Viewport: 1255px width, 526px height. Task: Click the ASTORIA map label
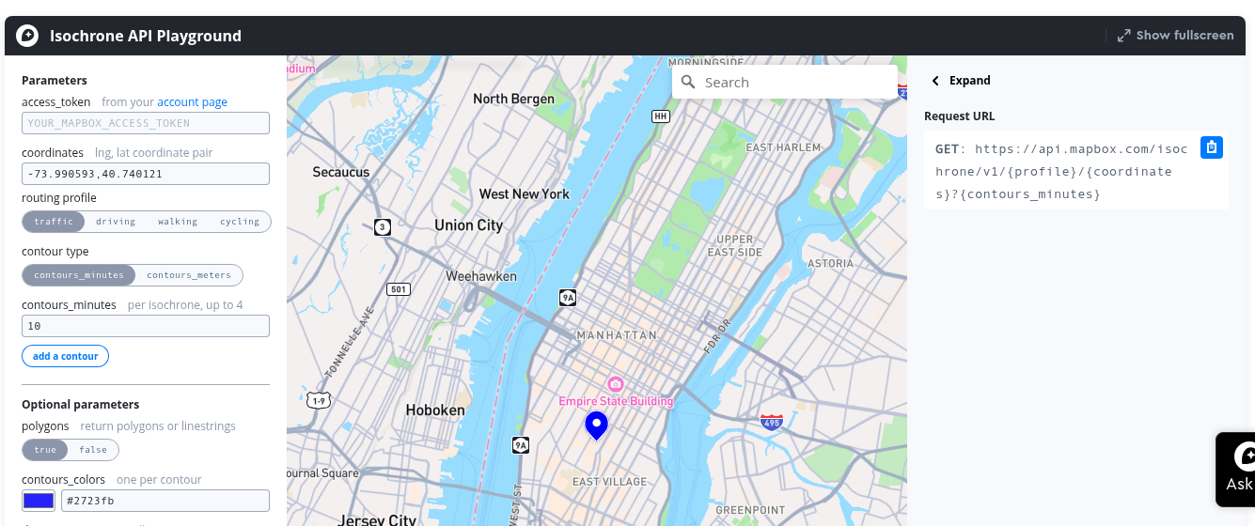[x=831, y=263]
